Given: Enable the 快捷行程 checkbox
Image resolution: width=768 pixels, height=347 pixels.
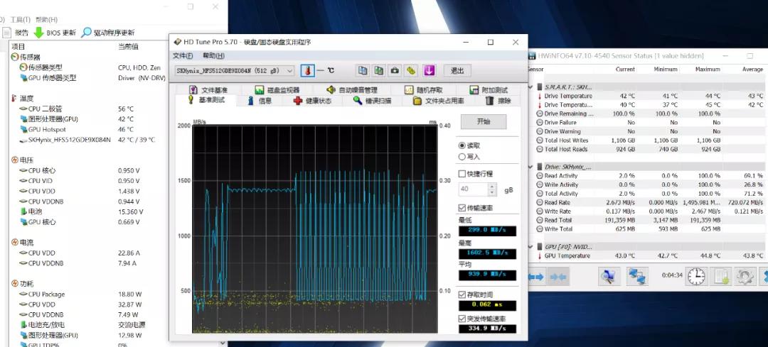Looking at the screenshot, I should (x=463, y=174).
